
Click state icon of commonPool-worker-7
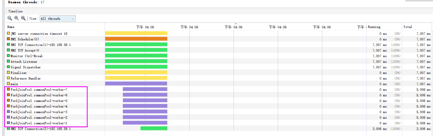8,89
